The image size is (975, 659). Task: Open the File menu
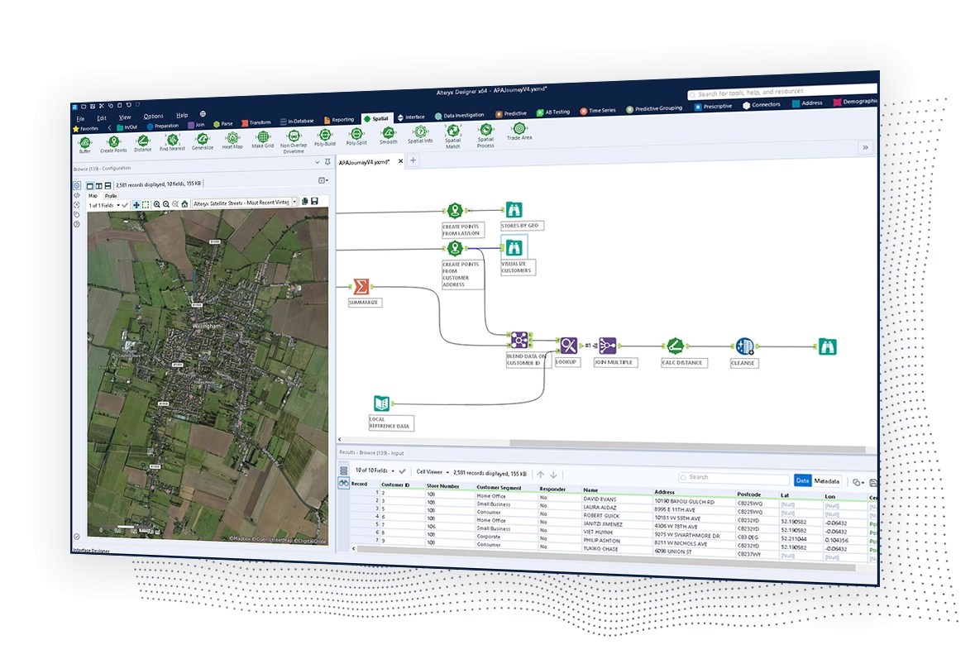point(80,118)
